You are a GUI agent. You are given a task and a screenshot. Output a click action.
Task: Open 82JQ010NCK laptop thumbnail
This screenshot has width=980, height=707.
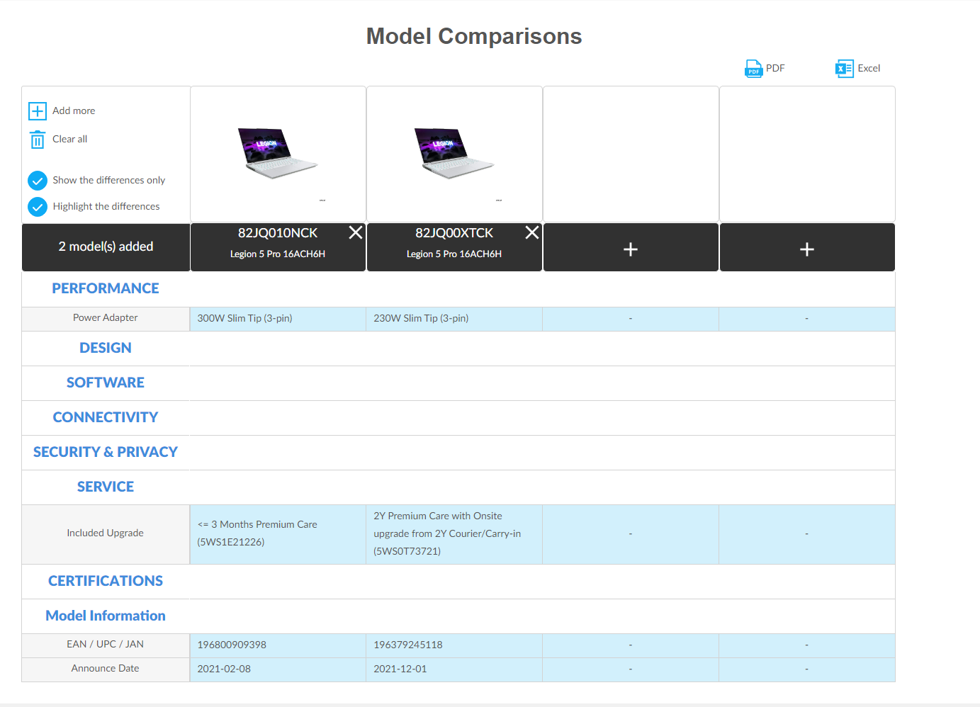click(278, 153)
